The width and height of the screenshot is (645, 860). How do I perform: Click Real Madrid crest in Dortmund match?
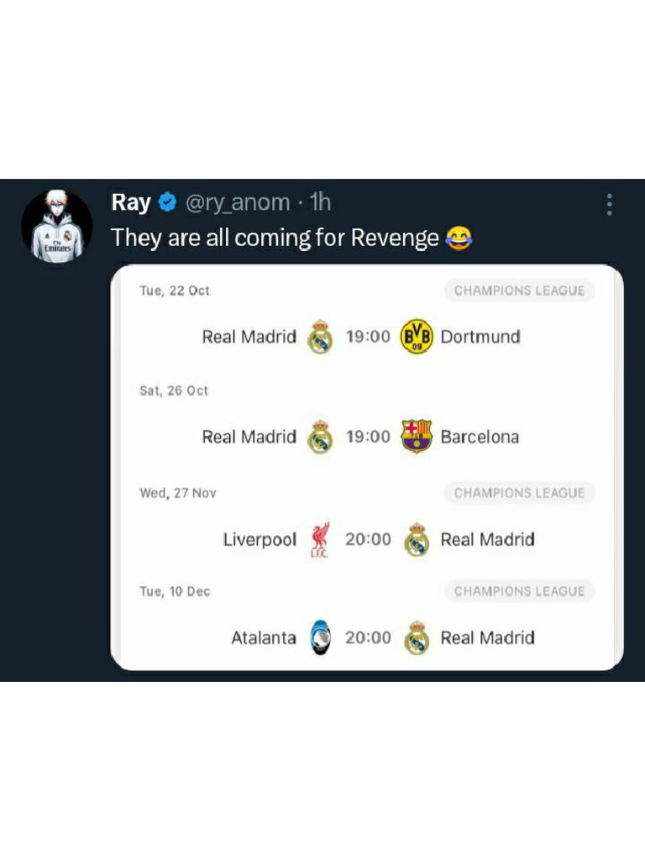coord(320,336)
